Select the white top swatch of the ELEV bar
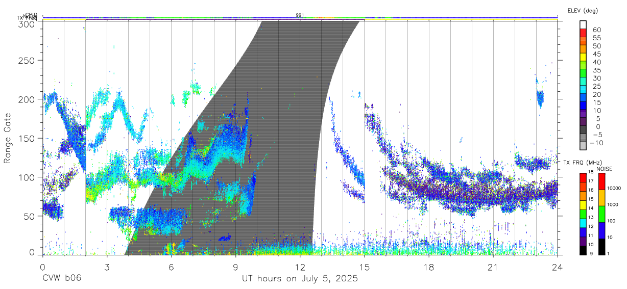 (583, 25)
